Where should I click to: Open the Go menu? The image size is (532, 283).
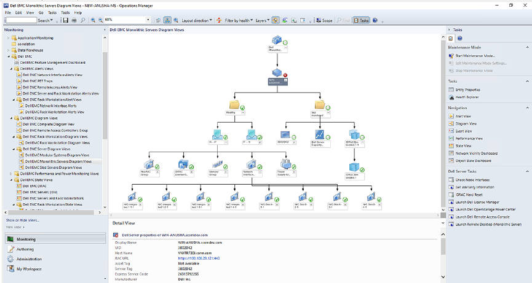41,12
